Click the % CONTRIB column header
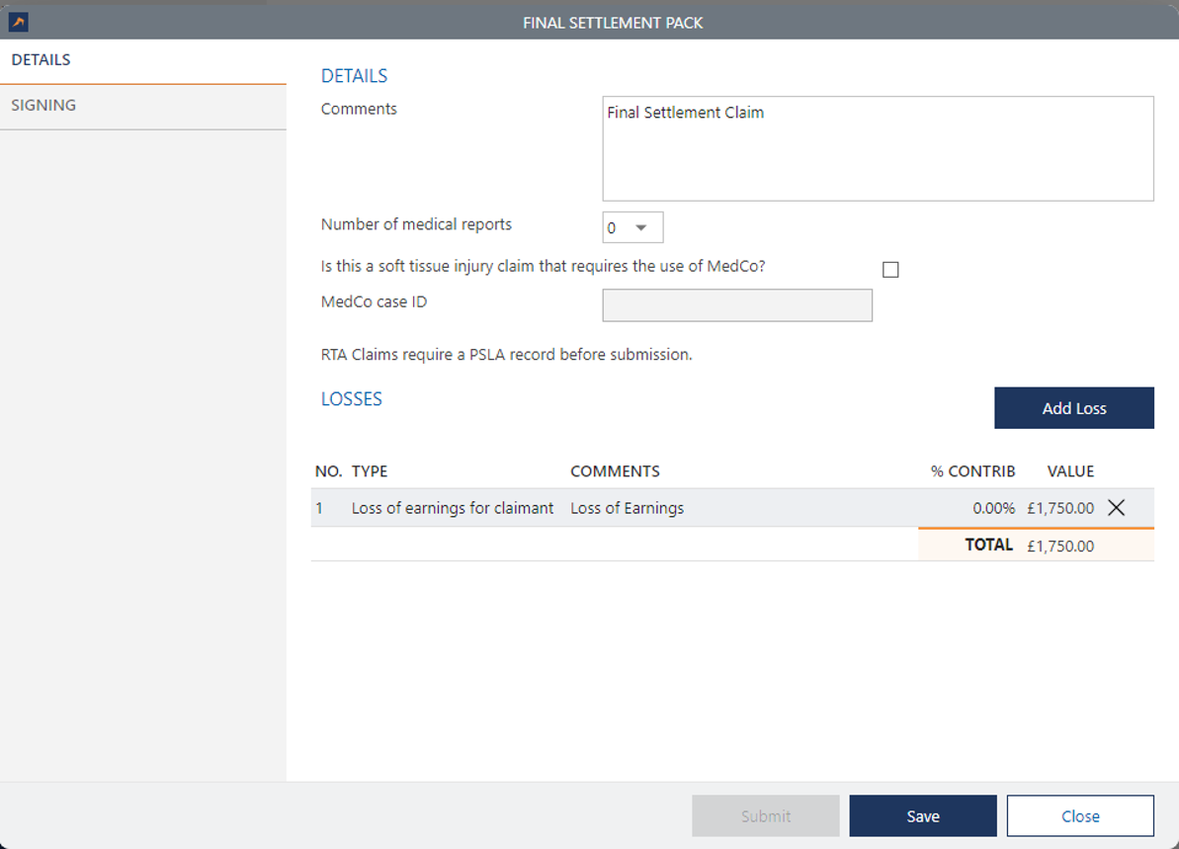Image resolution: width=1179 pixels, height=849 pixels. (x=972, y=471)
